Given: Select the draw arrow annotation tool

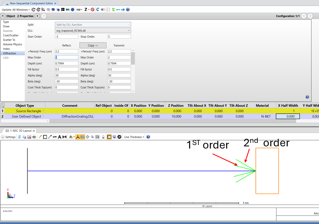Looking at the screenshot, I should [x=50, y=137].
